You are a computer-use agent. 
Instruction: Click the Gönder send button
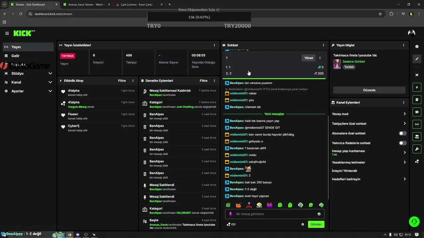point(316,224)
